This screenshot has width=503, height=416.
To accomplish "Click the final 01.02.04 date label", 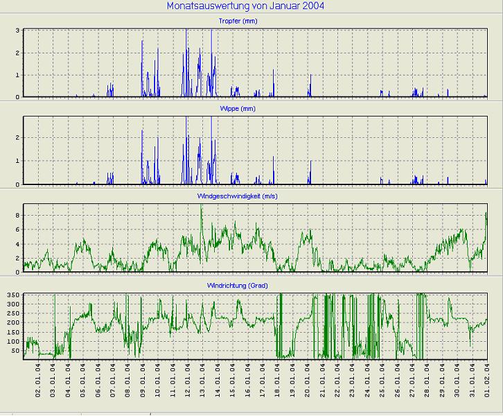I will [x=488, y=383].
